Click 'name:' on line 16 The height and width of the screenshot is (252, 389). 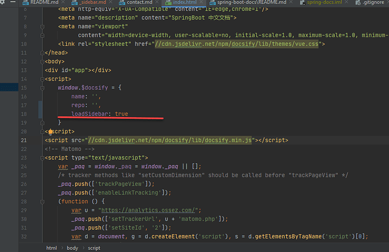[79, 97]
